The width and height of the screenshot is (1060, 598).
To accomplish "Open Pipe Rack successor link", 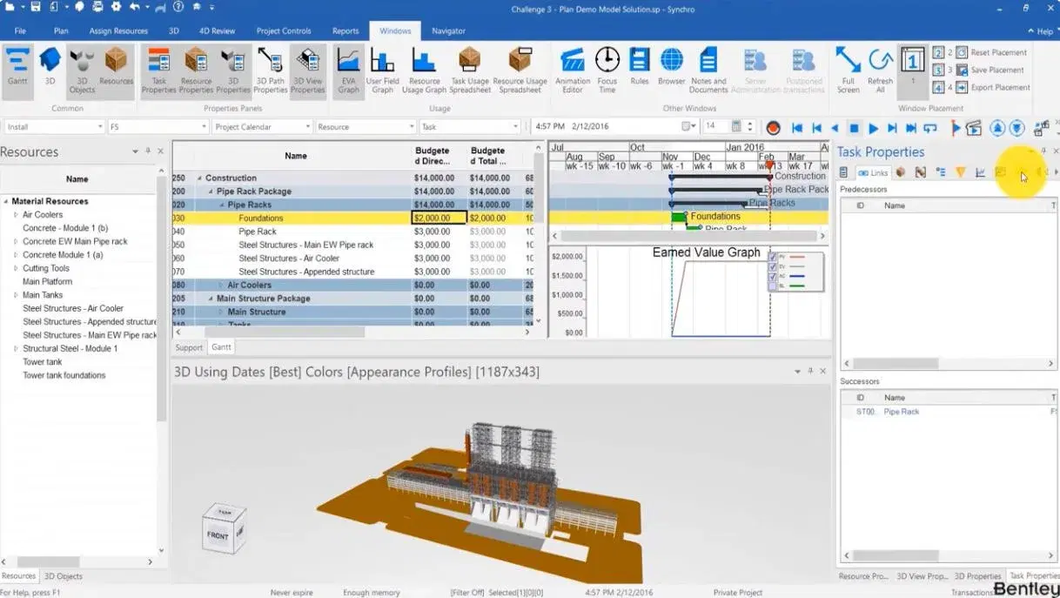I will coord(902,412).
